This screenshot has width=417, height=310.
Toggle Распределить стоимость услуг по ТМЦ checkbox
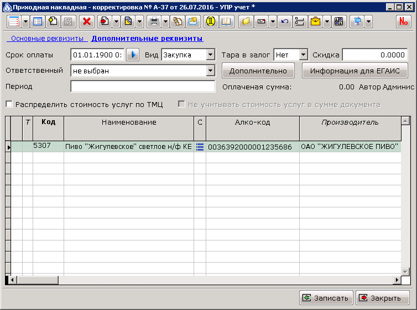click(9, 104)
